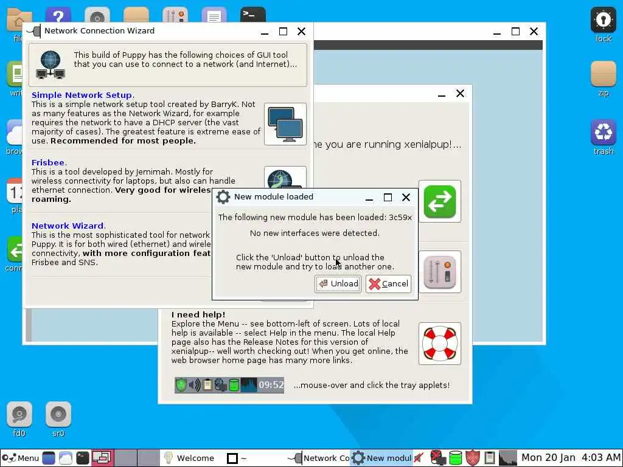The image size is (623, 467).
Task: Launch the browser from taskbar cloud icon
Action: (66, 458)
